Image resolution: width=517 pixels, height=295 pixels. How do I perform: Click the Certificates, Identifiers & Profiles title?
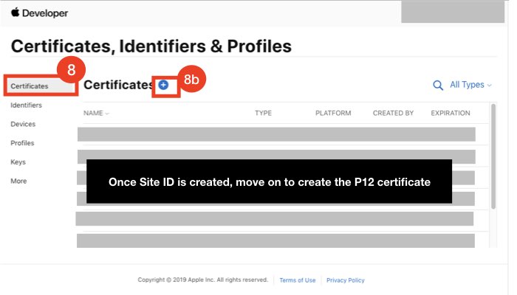[151, 46]
